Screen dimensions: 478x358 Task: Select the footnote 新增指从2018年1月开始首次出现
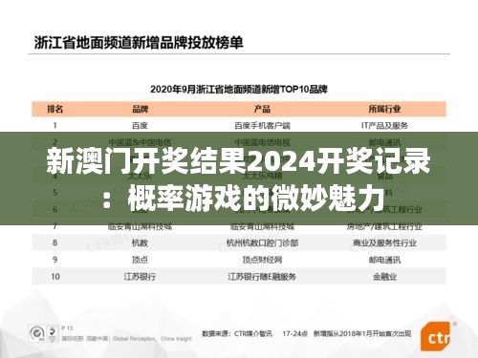(362, 333)
